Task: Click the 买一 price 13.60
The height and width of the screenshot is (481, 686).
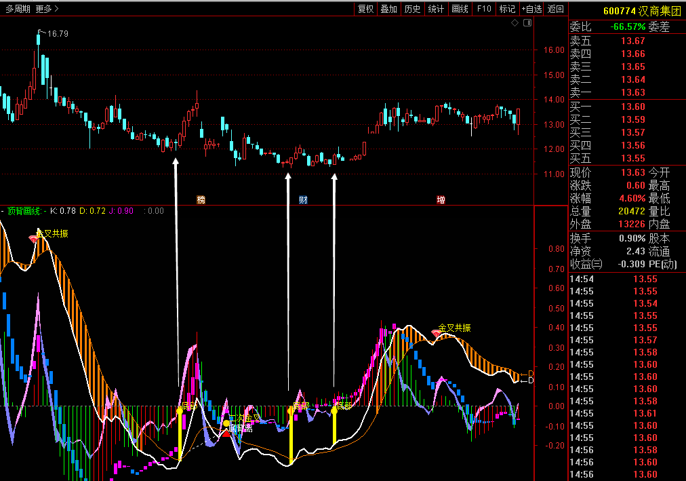Action: tap(632, 107)
